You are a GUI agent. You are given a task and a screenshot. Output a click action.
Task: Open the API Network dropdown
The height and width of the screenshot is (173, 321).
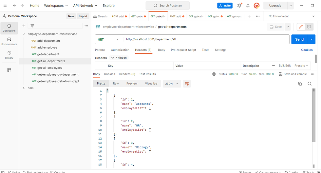point(85,6)
